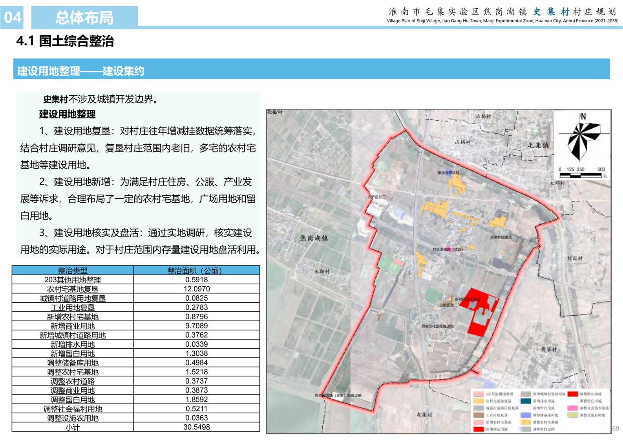Select the 调整社会福利用地 pink legend swatch
623x440 pixels.
(x=572, y=408)
